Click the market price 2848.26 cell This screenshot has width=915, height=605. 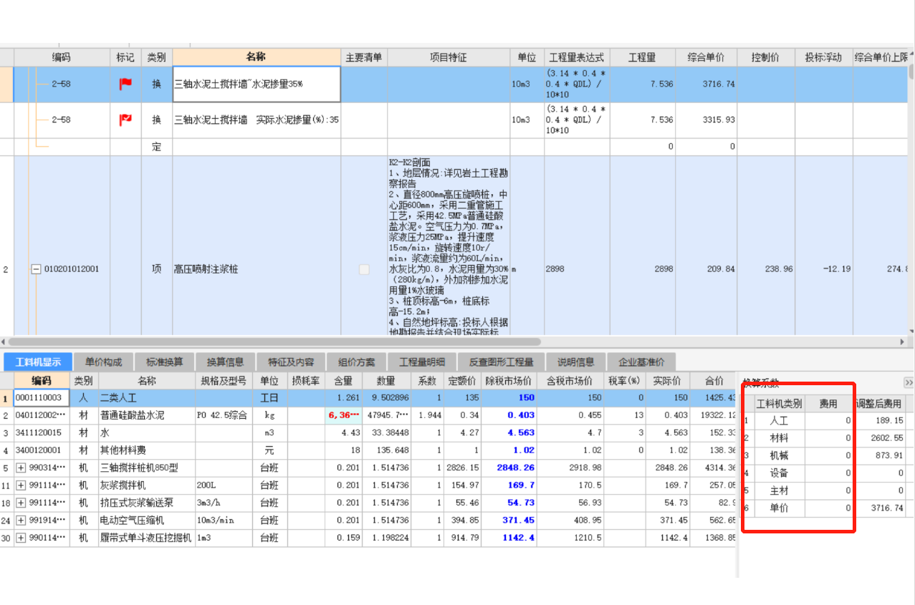click(509, 468)
